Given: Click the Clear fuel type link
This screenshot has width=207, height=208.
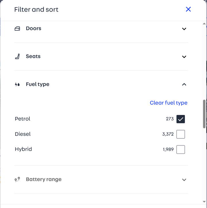Looking at the screenshot, I should 168,103.
